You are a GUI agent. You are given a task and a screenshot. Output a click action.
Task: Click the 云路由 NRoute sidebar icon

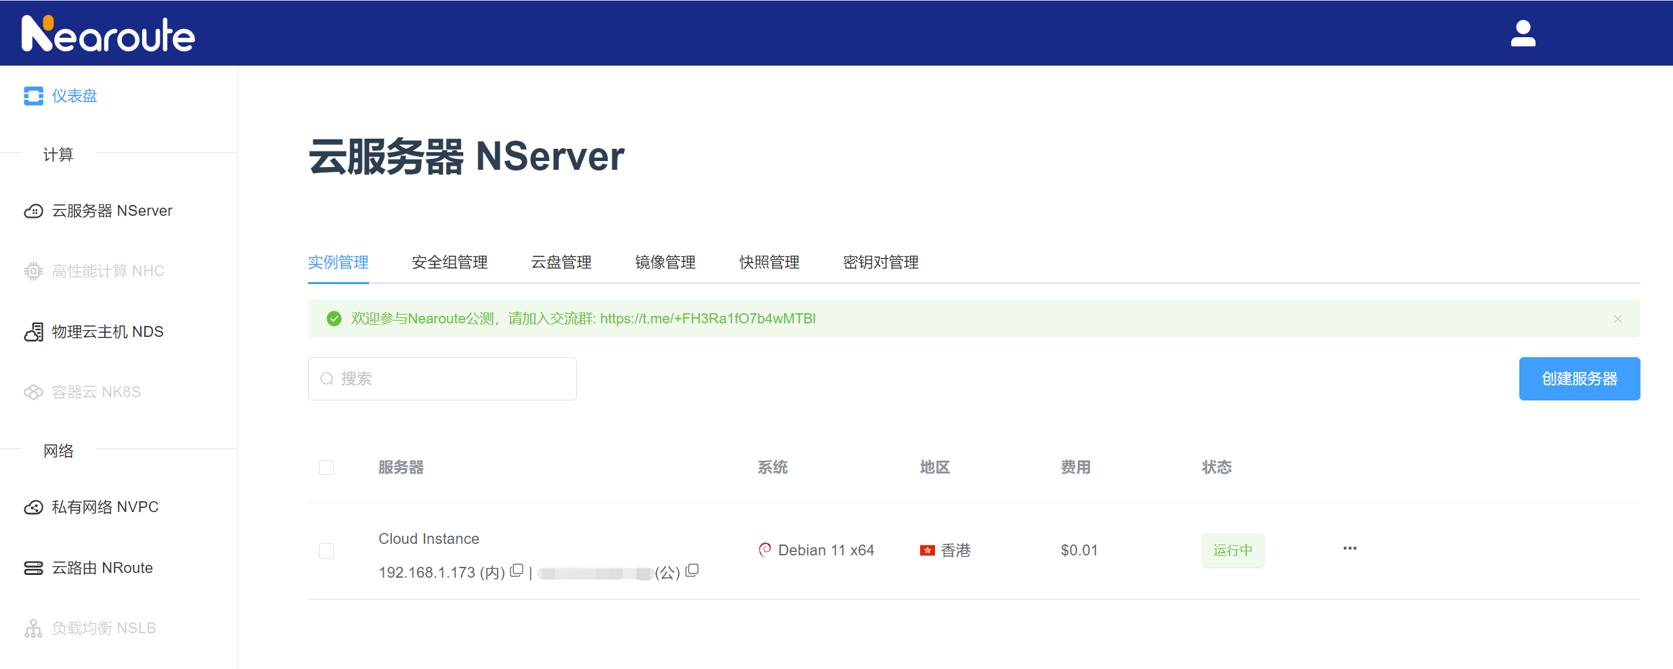33,568
